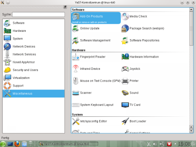
Task: Configure the Infrared Device
Action: [86, 69]
